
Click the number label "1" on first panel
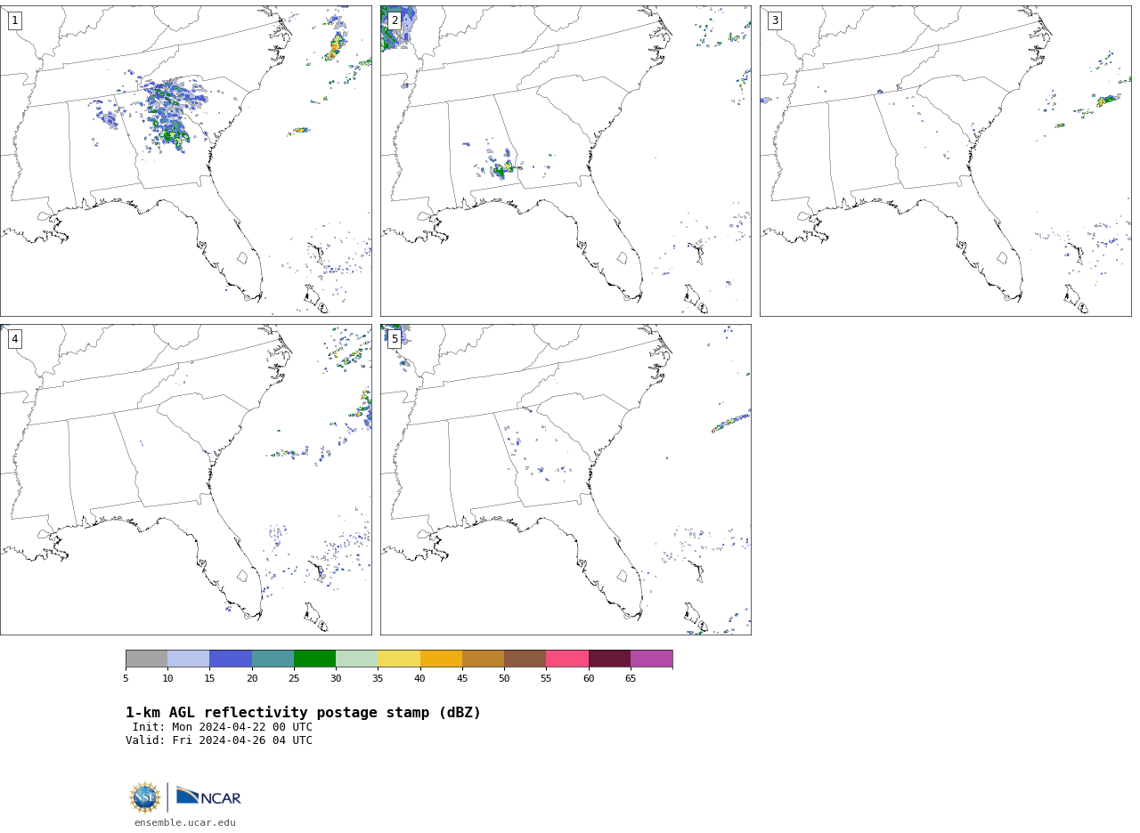[x=14, y=20]
